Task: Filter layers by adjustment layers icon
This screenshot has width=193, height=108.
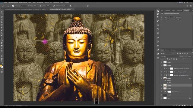Action: point(180,53)
